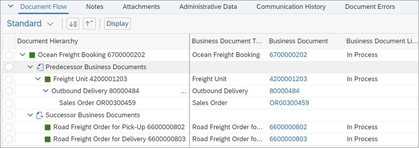Click the Predecessor Business Documents folder icon
This screenshot has height=148, width=419.
[40, 67]
